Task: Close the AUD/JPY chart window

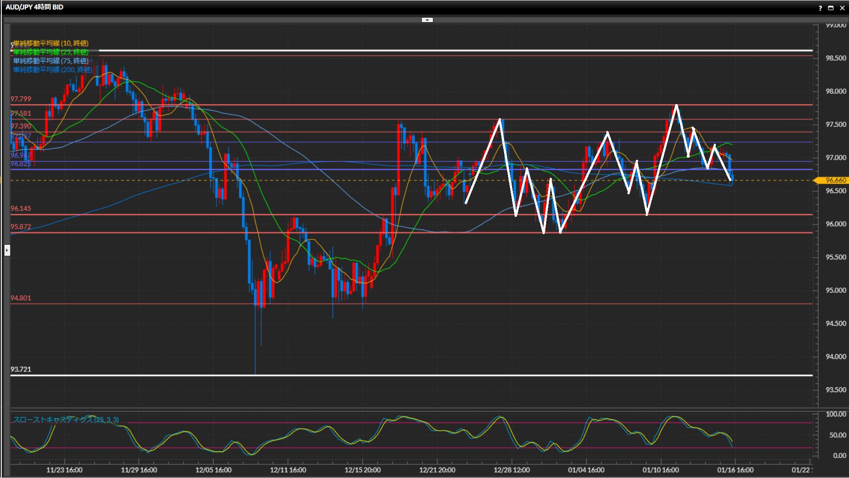Action: click(x=842, y=8)
